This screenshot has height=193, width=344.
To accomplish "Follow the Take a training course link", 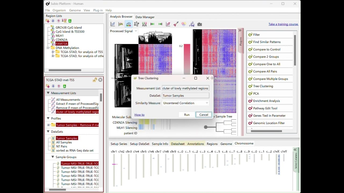I will [x=283, y=24].
